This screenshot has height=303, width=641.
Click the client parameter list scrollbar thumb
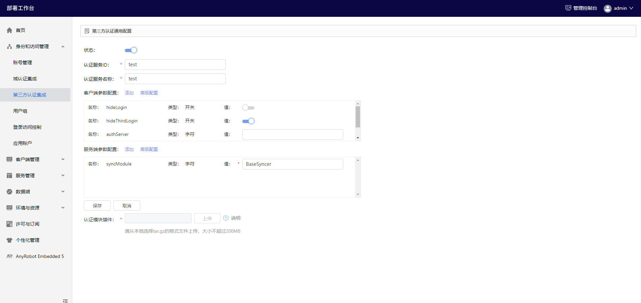(x=358, y=117)
